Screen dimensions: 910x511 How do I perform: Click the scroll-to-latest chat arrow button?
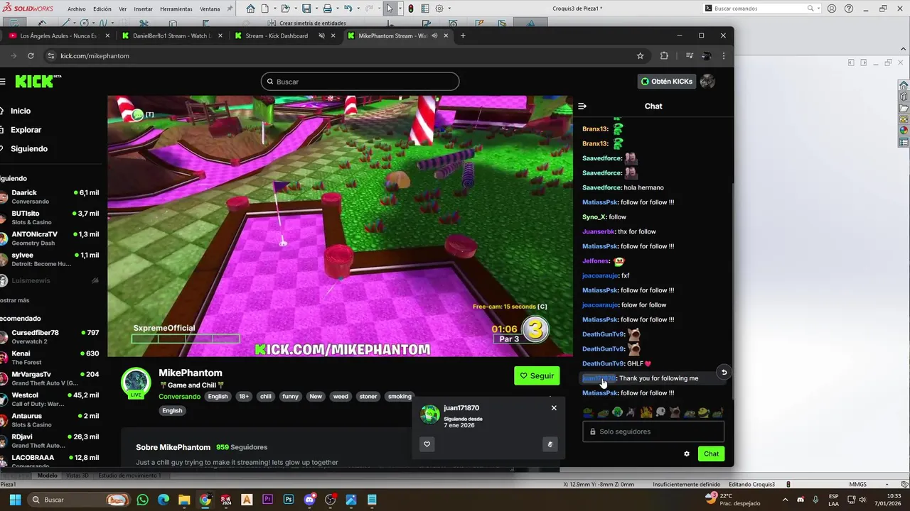tap(724, 372)
